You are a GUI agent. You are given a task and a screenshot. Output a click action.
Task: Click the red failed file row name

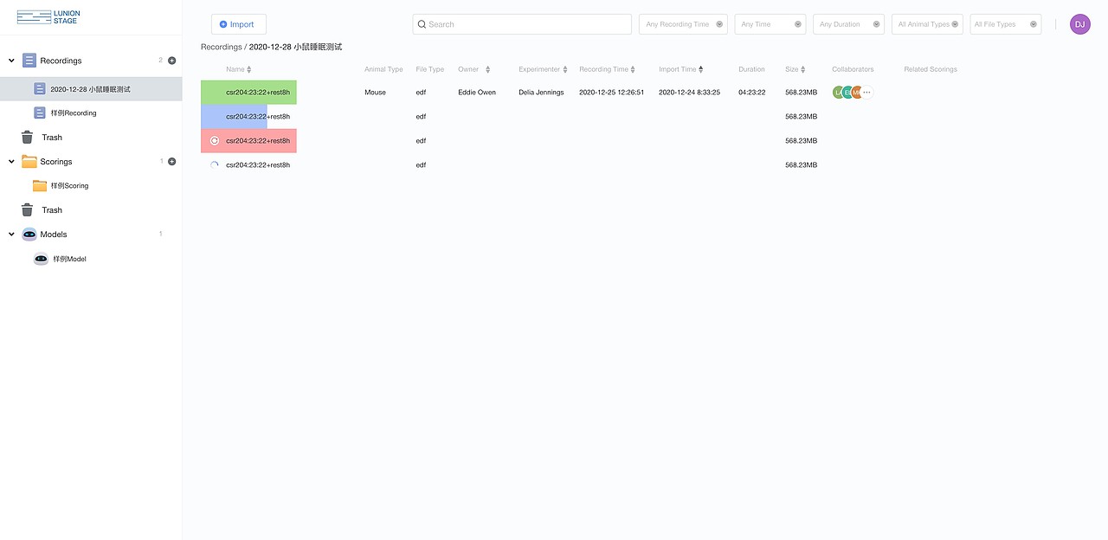(x=258, y=141)
